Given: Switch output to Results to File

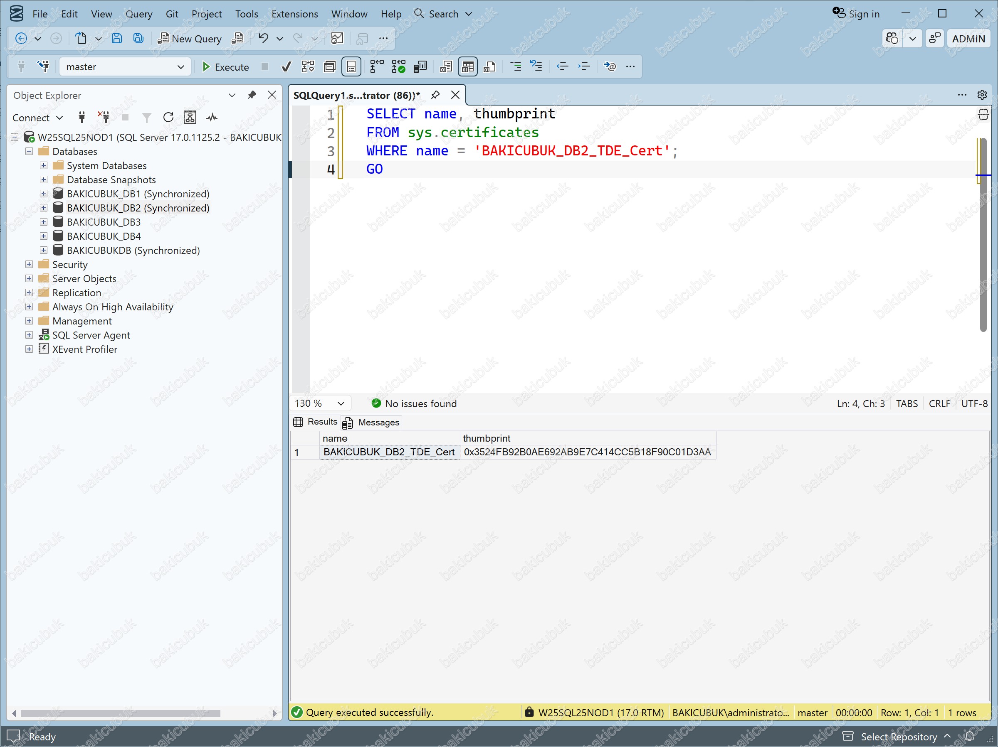Looking at the screenshot, I should [489, 67].
